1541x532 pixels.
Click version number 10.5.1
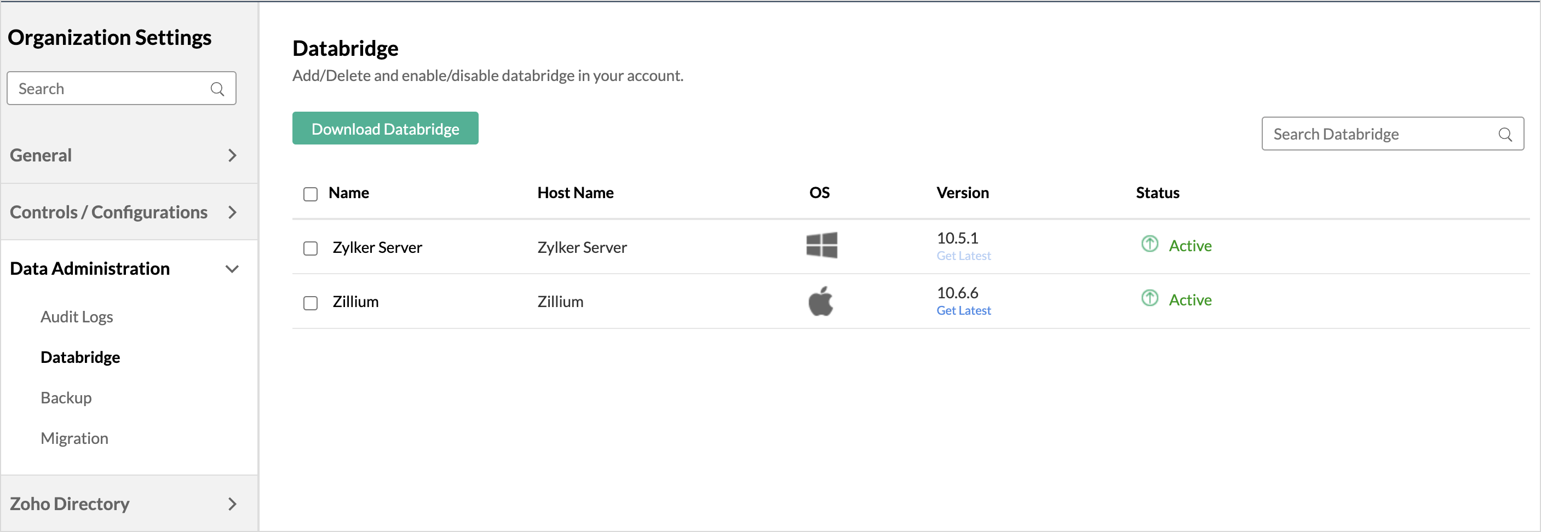pyautogui.click(x=957, y=239)
